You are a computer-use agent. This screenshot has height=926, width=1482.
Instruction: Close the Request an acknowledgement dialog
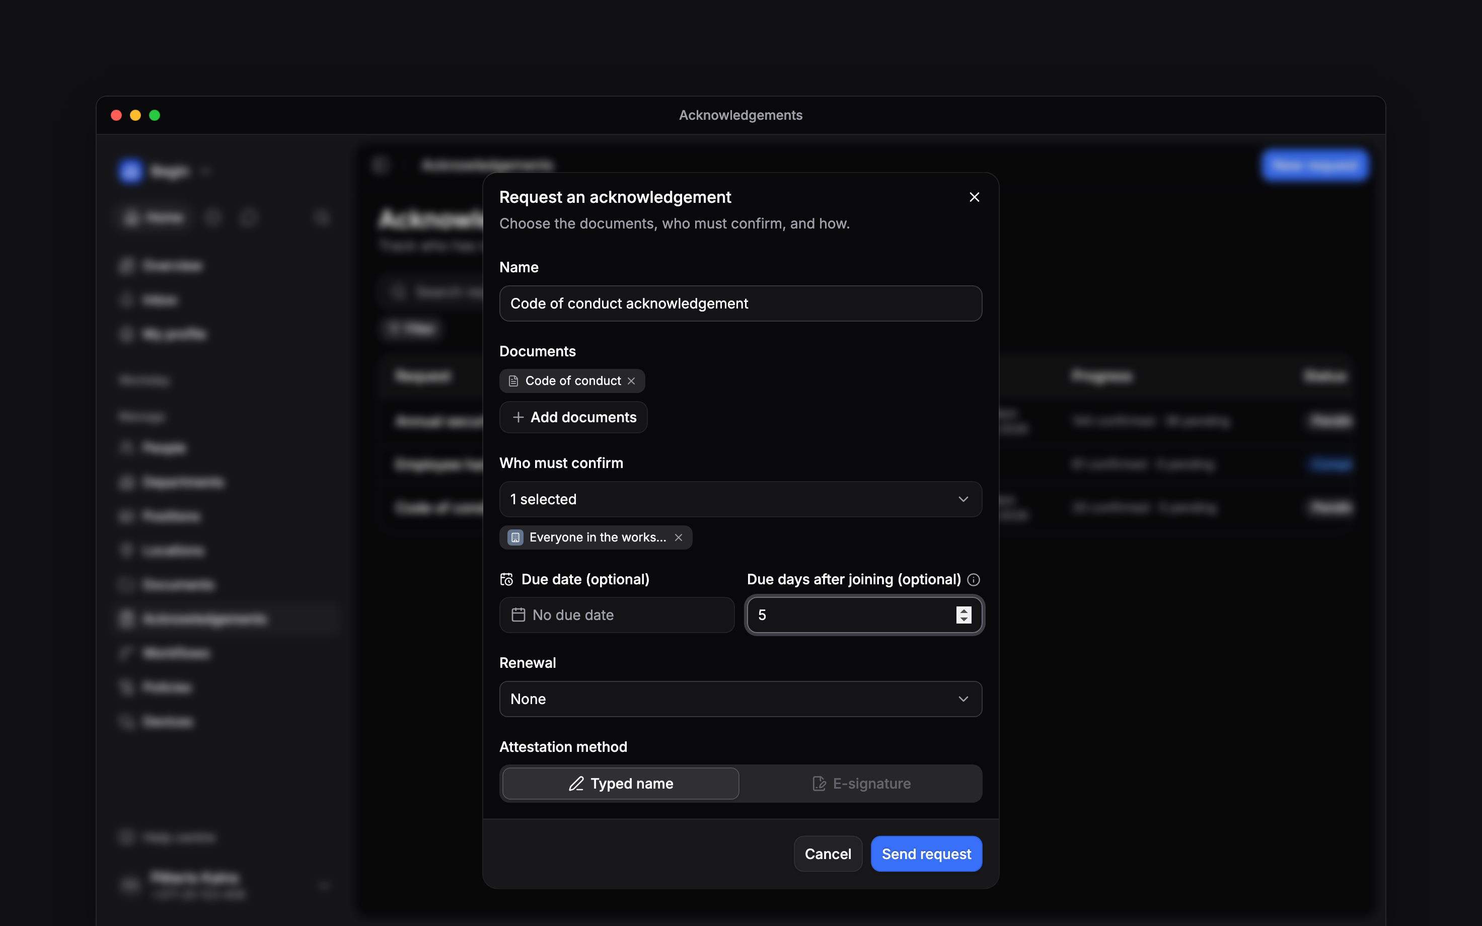974,197
